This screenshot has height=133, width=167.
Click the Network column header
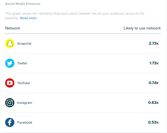(13, 28)
